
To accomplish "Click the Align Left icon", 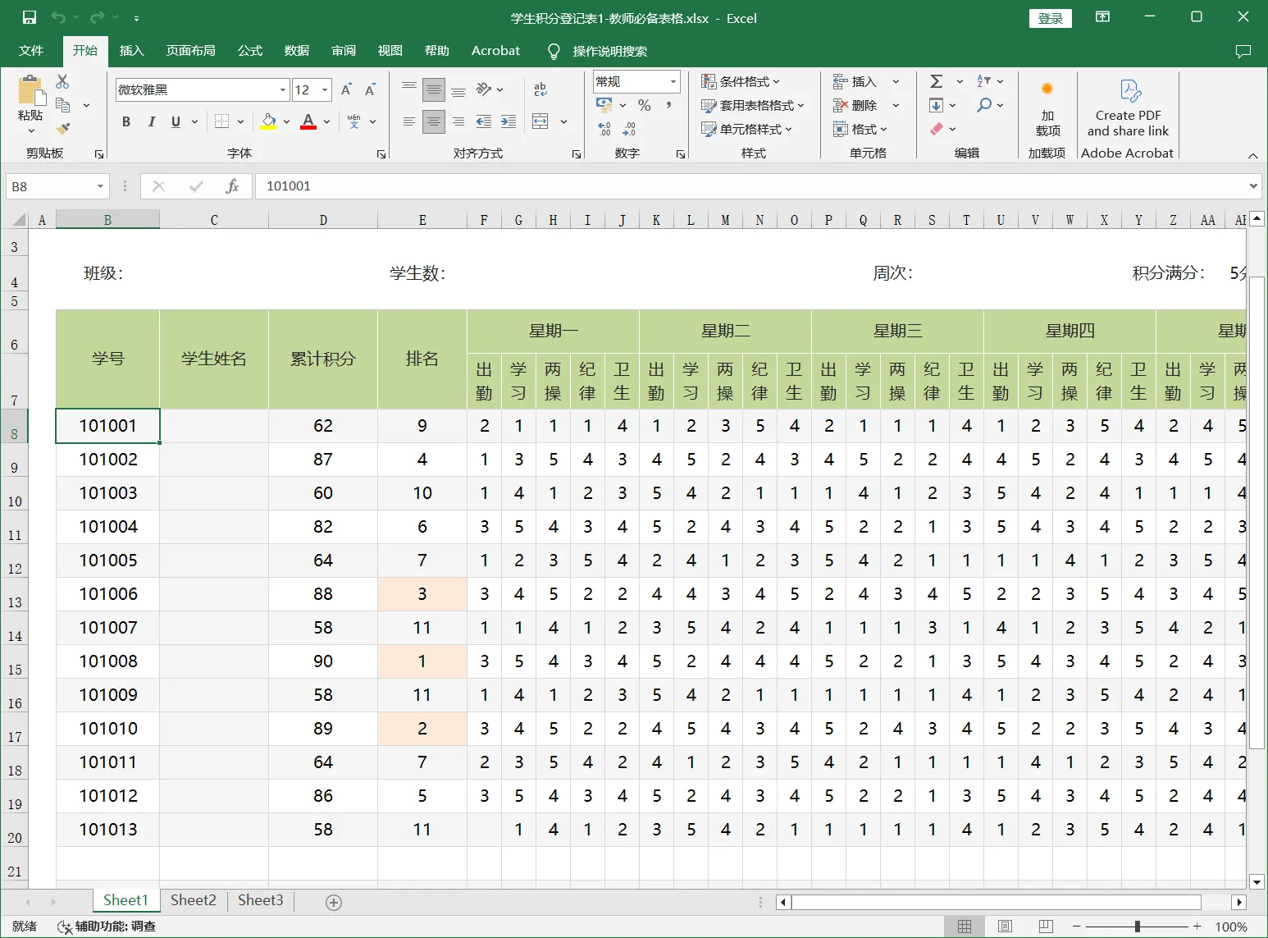I will coord(409,121).
